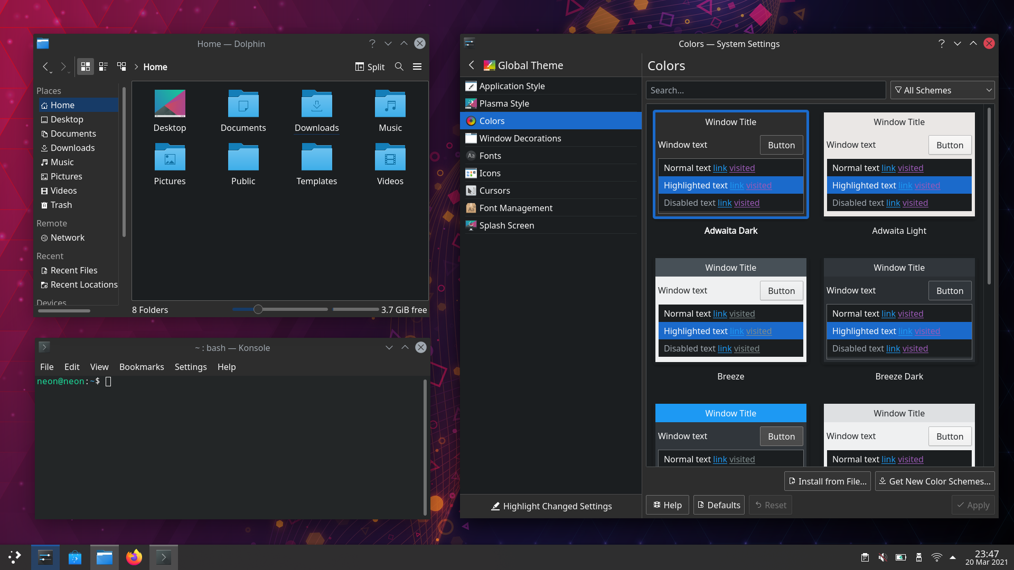This screenshot has width=1014, height=570.
Task: Click the Help button in System Settings
Action: 668,505
